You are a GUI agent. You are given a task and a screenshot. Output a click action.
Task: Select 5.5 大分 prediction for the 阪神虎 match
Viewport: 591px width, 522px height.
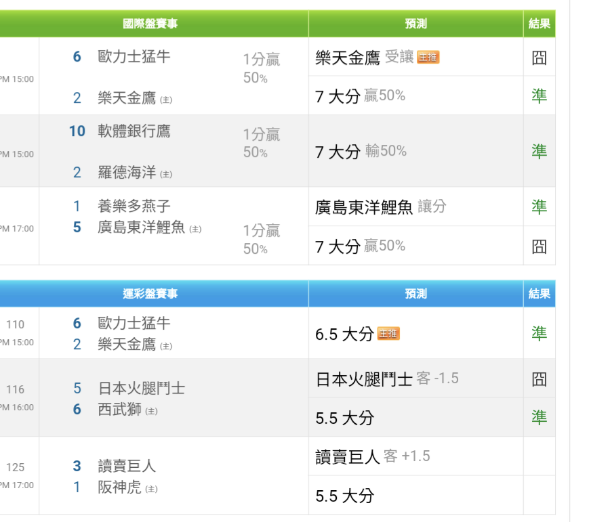(x=344, y=496)
